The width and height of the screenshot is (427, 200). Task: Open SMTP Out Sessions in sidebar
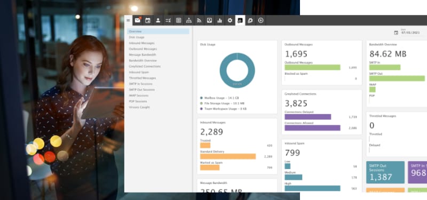pyautogui.click(x=158, y=90)
